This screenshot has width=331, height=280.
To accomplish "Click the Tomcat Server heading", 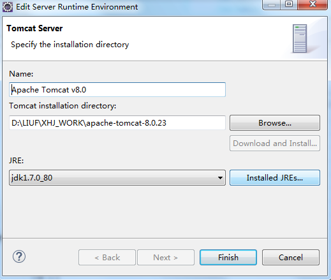I will click(x=34, y=28).
